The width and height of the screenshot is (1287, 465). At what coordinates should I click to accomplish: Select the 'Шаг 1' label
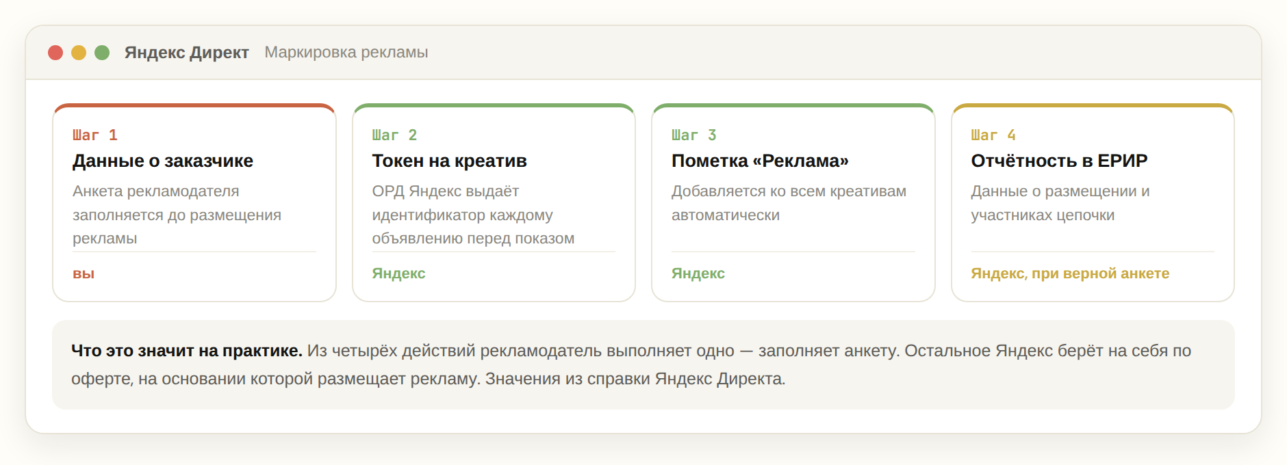point(95,135)
